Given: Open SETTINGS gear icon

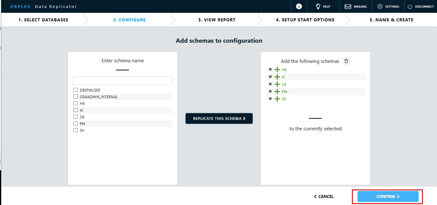Looking at the screenshot, I should tap(380, 6).
